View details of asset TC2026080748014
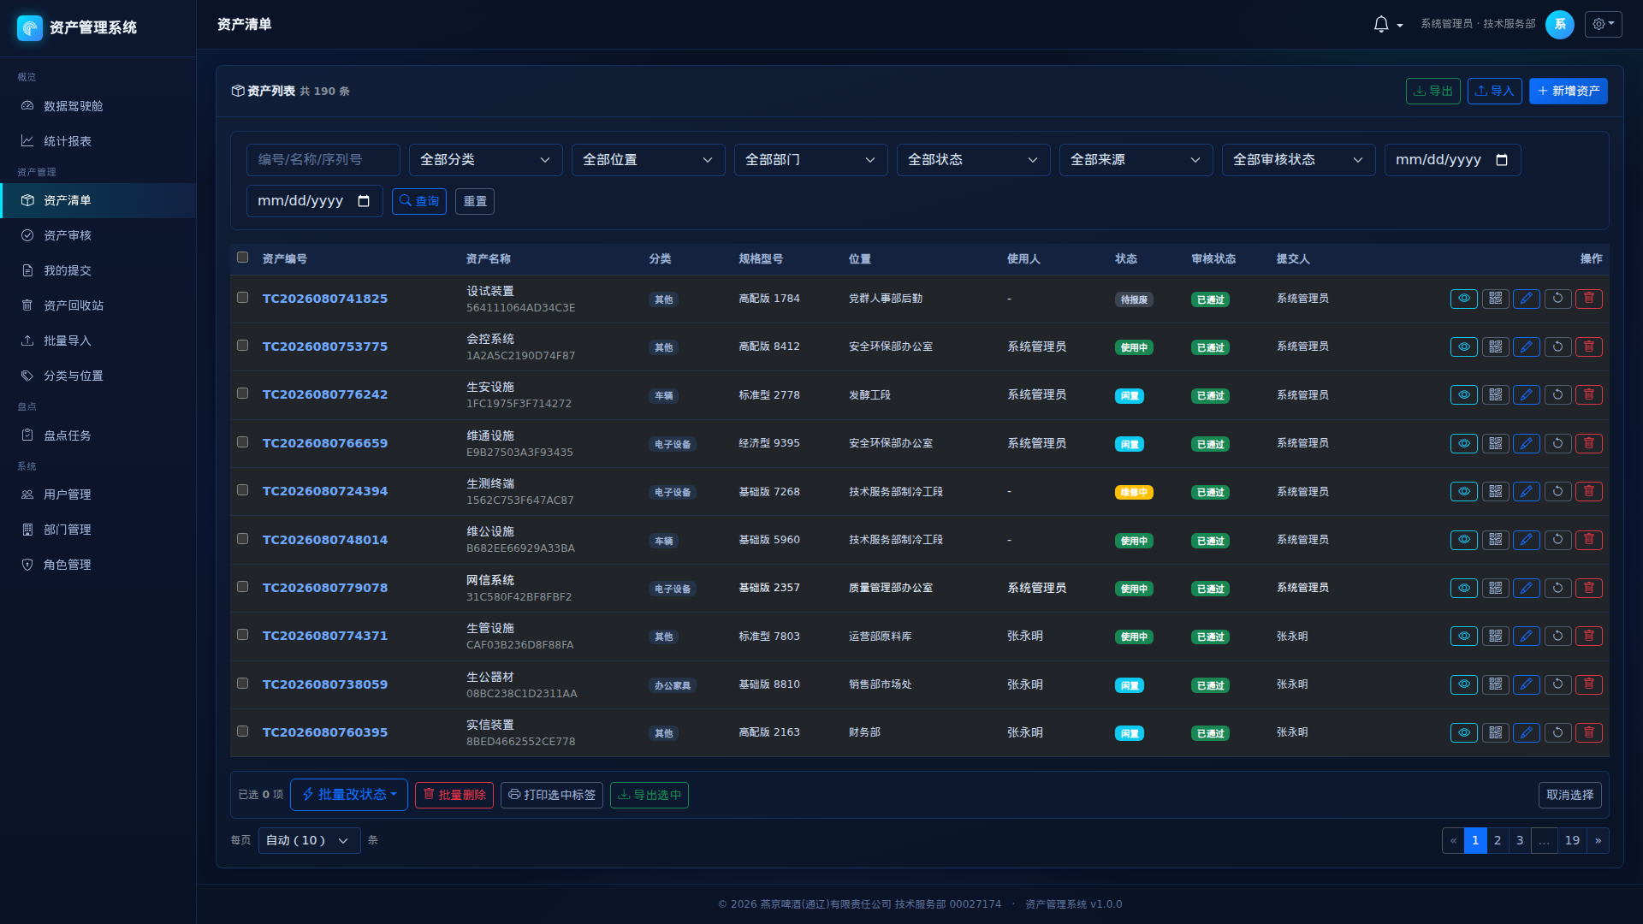 click(1463, 540)
